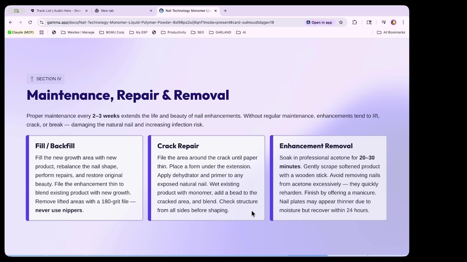Open a new tab with plus button
The height and width of the screenshot is (262, 467).
coord(225,11)
